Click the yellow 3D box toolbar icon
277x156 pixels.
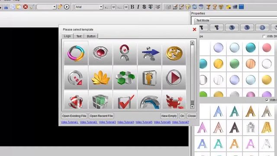coord(188,7)
